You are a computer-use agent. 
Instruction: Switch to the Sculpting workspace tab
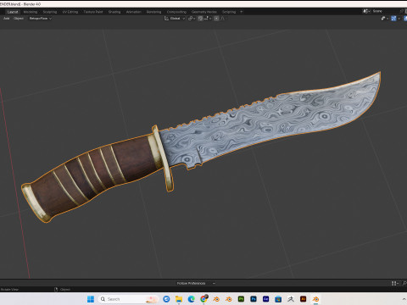click(50, 12)
